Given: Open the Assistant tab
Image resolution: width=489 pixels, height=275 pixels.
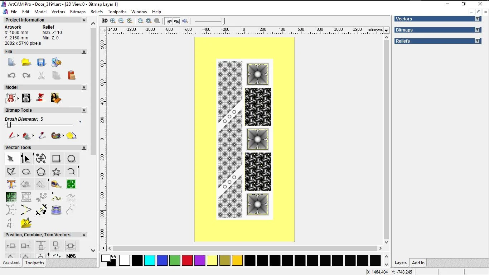Looking at the screenshot, I should click(11, 262).
